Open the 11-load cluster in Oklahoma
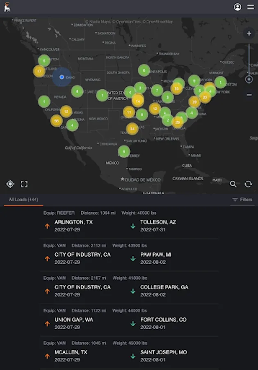The image size is (258, 370). tap(129, 112)
